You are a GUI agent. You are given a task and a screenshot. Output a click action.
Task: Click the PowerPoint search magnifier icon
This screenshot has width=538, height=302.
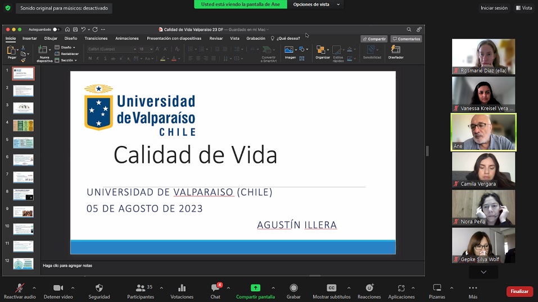pyautogui.click(x=409, y=30)
